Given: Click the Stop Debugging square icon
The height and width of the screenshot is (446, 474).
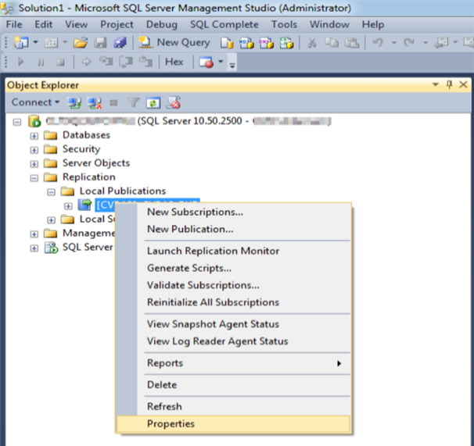Looking at the screenshot, I should pyautogui.click(x=60, y=62).
